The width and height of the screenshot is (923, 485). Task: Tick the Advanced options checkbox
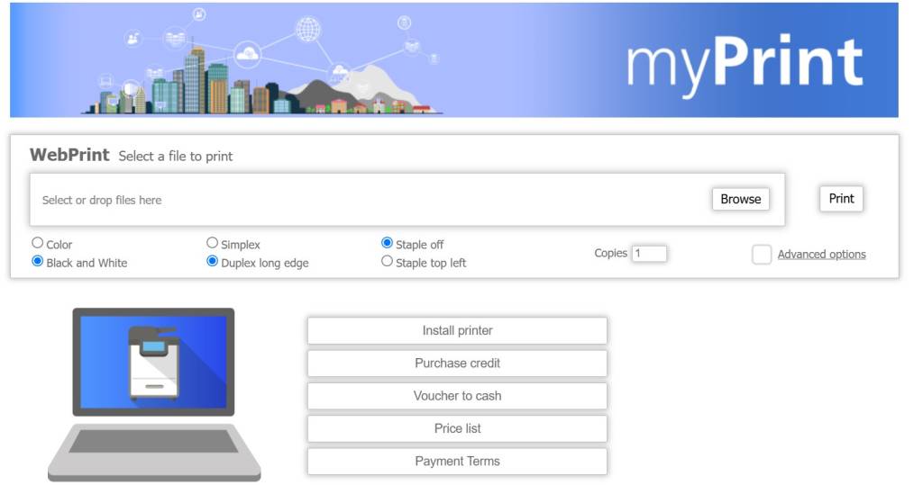click(x=762, y=255)
